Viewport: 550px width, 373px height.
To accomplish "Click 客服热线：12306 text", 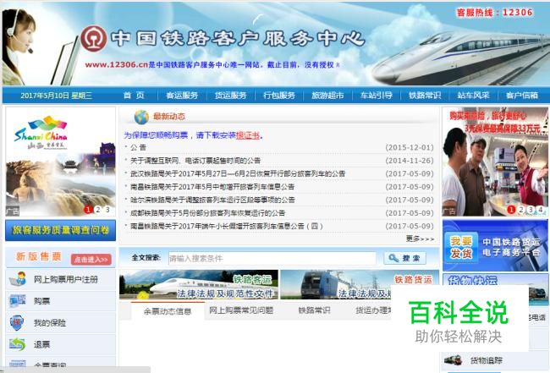I will pos(495,13).
